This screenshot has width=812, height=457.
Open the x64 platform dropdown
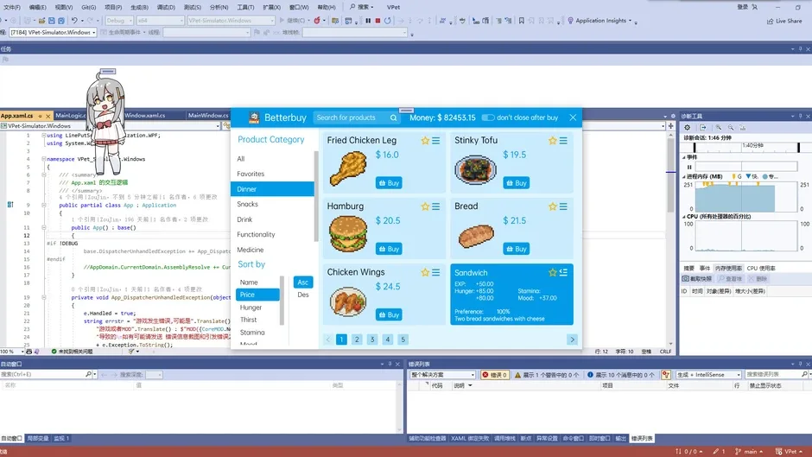(x=161, y=21)
